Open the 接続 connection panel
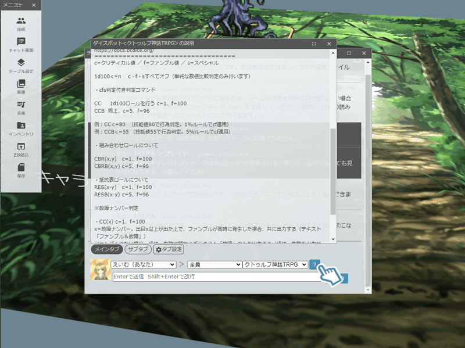The image size is (465, 348). tap(21, 24)
